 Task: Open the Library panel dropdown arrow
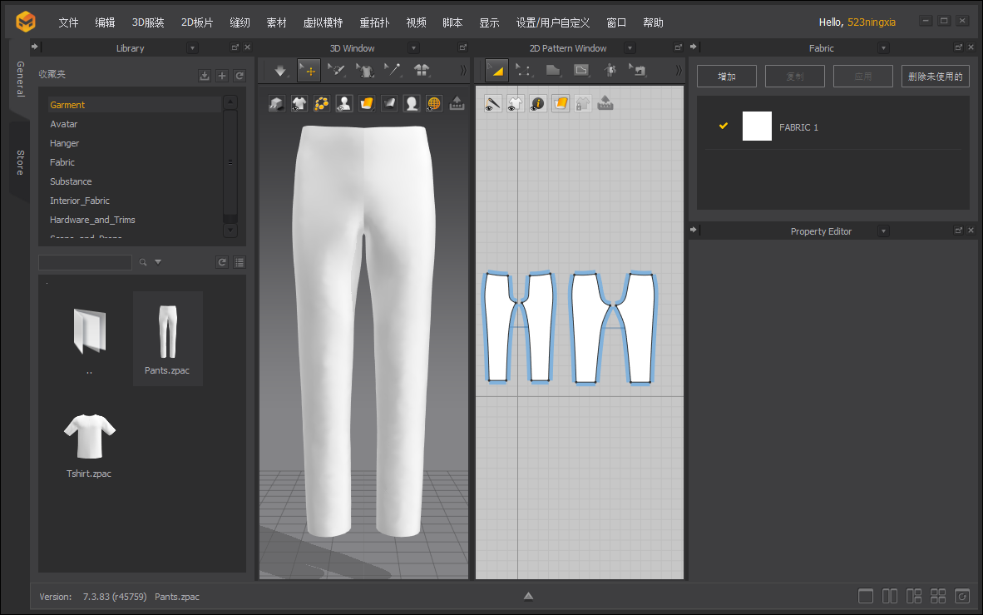coord(192,48)
